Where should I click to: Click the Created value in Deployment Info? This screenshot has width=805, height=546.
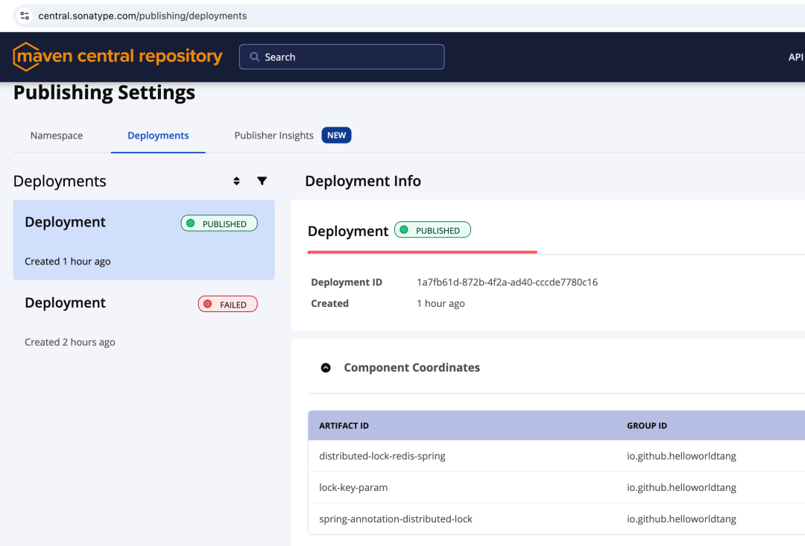coord(441,303)
